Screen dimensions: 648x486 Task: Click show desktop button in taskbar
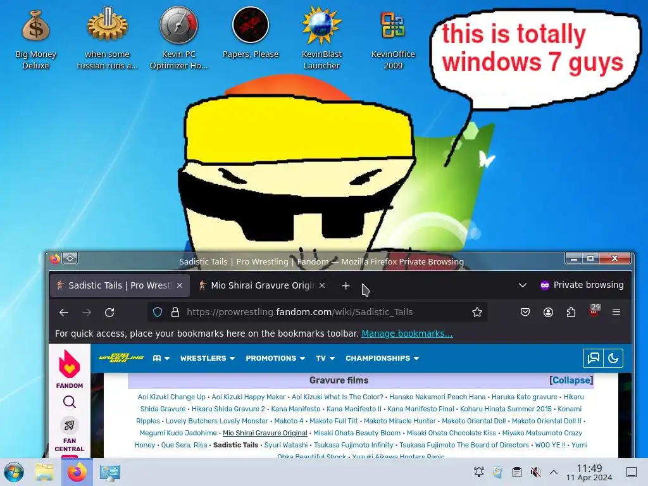[632, 472]
